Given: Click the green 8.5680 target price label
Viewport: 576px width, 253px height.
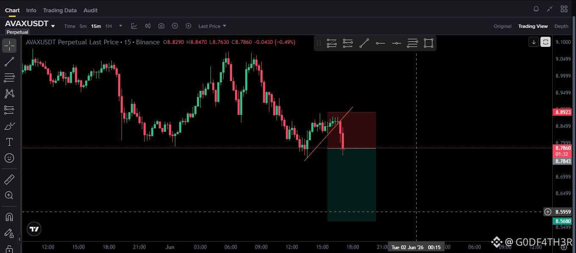Looking at the screenshot, I should tap(563, 221).
